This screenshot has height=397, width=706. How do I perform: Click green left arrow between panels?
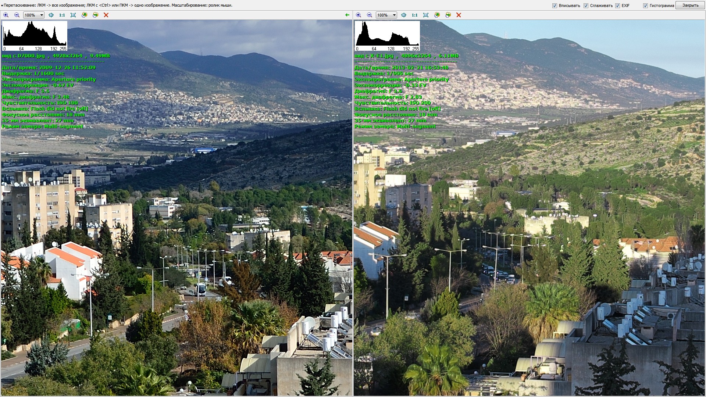[x=347, y=15]
